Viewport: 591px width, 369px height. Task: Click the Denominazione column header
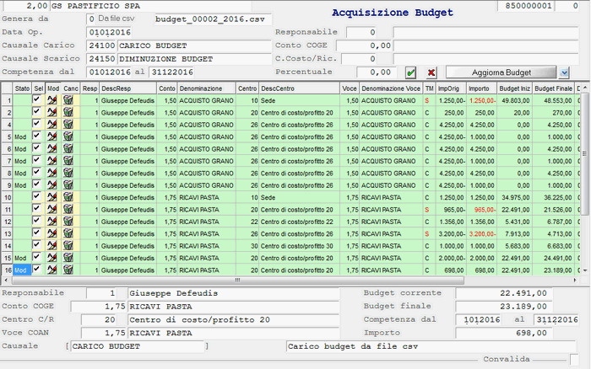tap(206, 88)
